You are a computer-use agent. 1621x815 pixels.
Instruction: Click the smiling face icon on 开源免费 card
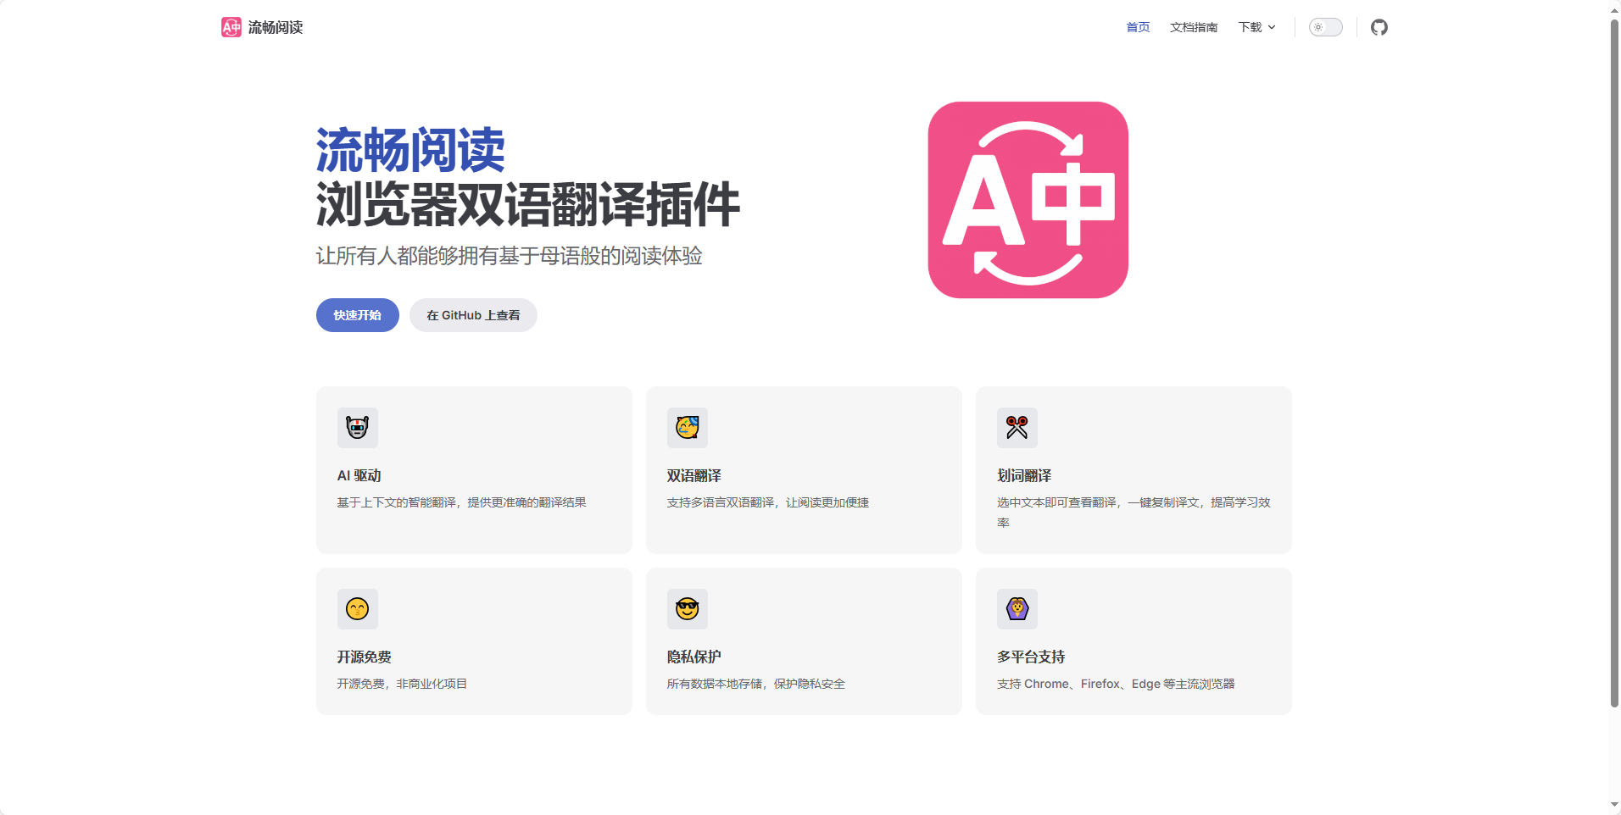point(357,609)
